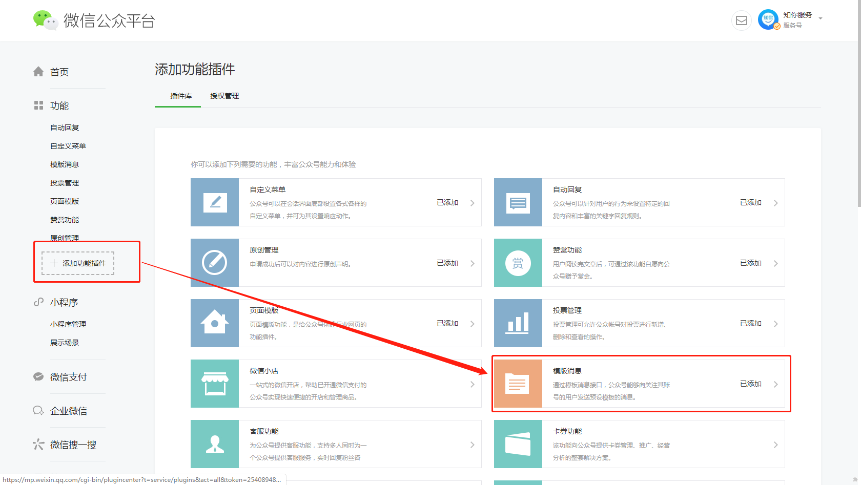Click the 企业微信 chat icon
The image size is (861, 485).
pos(38,411)
